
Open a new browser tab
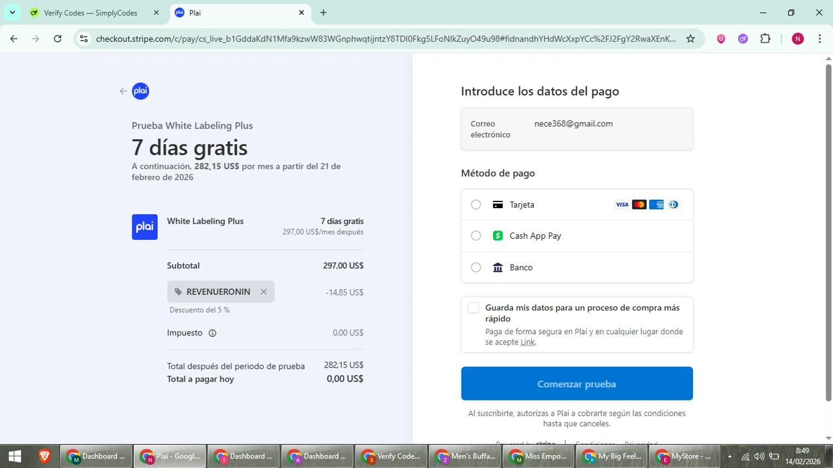click(323, 13)
